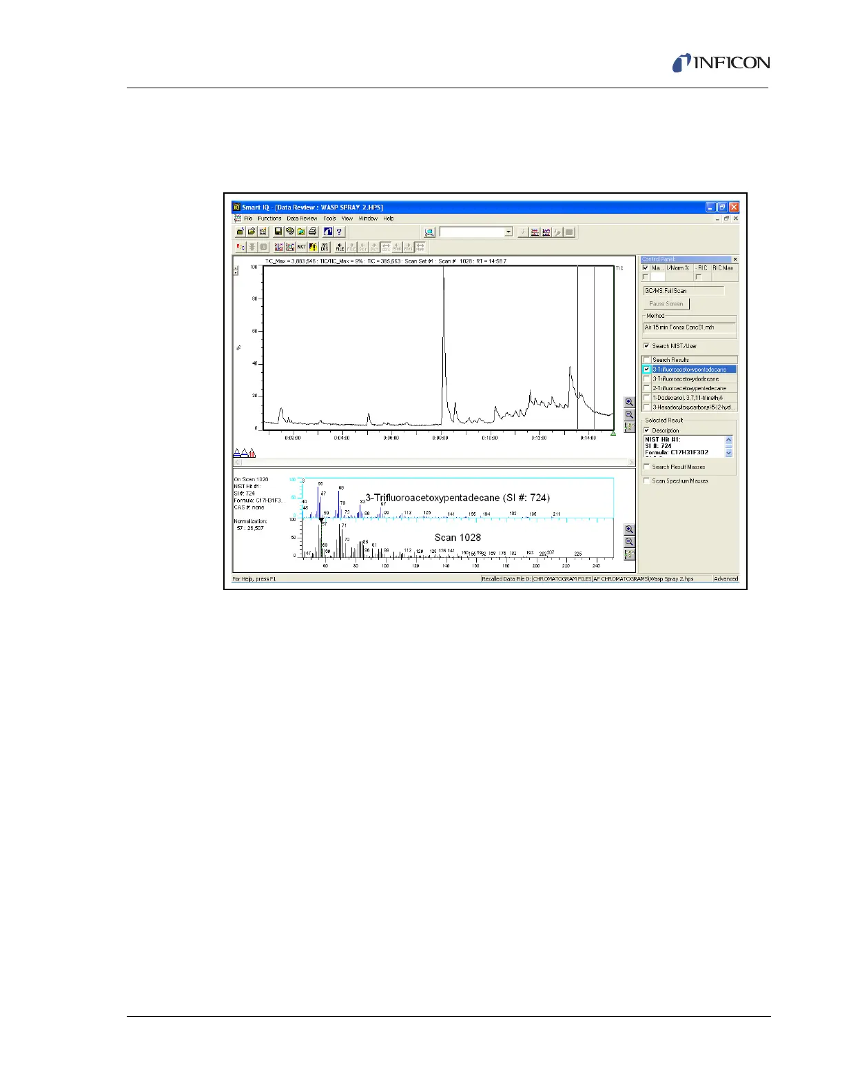
Task: Enable Search Result Masses checkbox
Action: pyautogui.click(x=646, y=467)
